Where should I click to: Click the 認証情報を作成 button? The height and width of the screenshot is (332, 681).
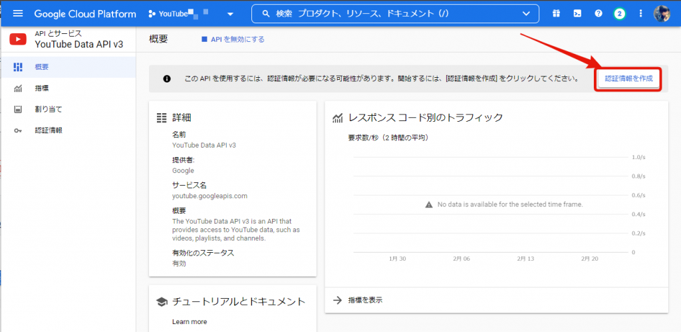(x=628, y=79)
